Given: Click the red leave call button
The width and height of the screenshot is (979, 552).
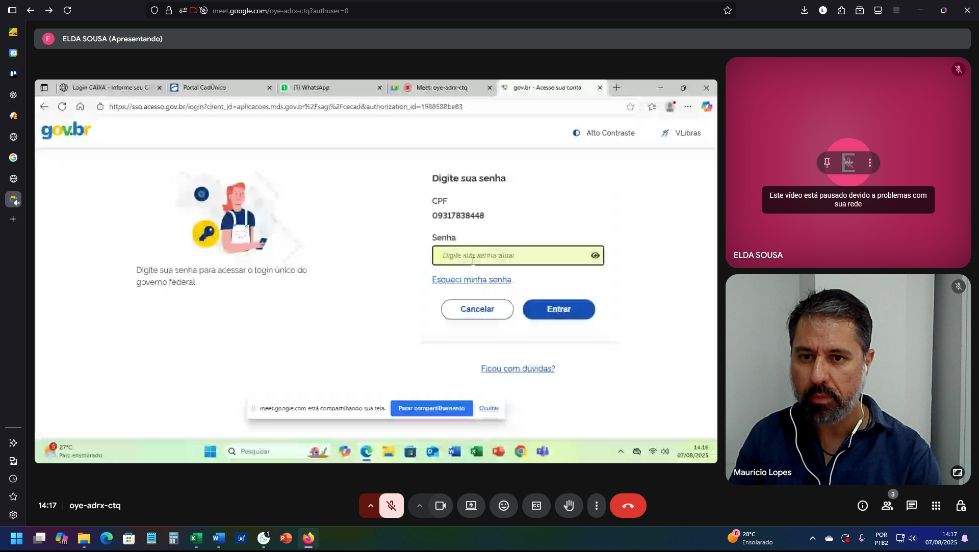Looking at the screenshot, I should pyautogui.click(x=628, y=506).
